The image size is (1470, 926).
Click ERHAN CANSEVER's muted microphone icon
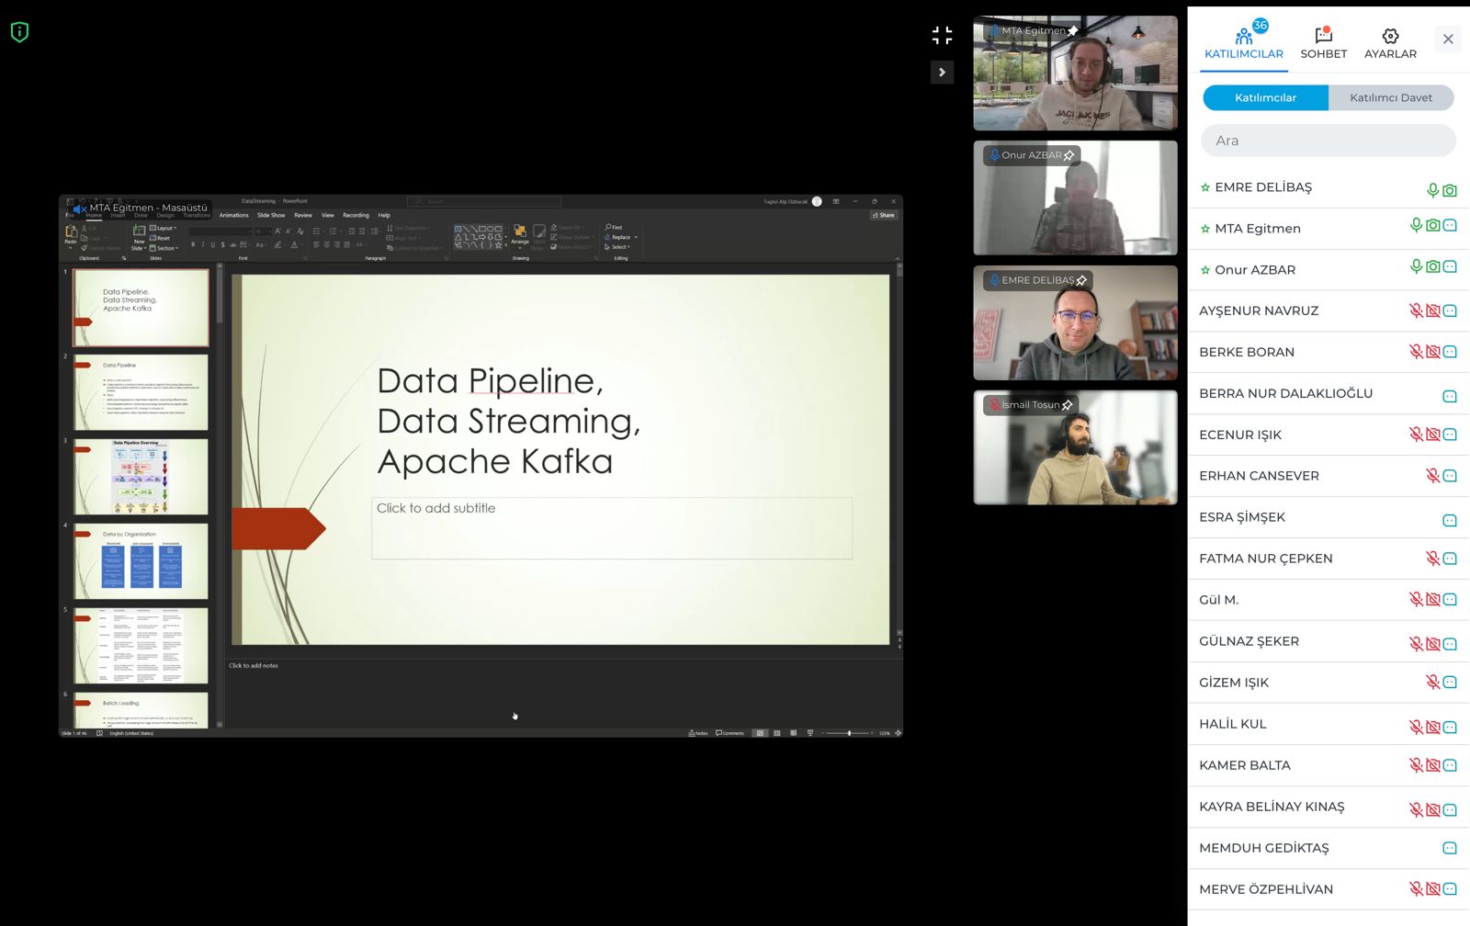point(1432,476)
